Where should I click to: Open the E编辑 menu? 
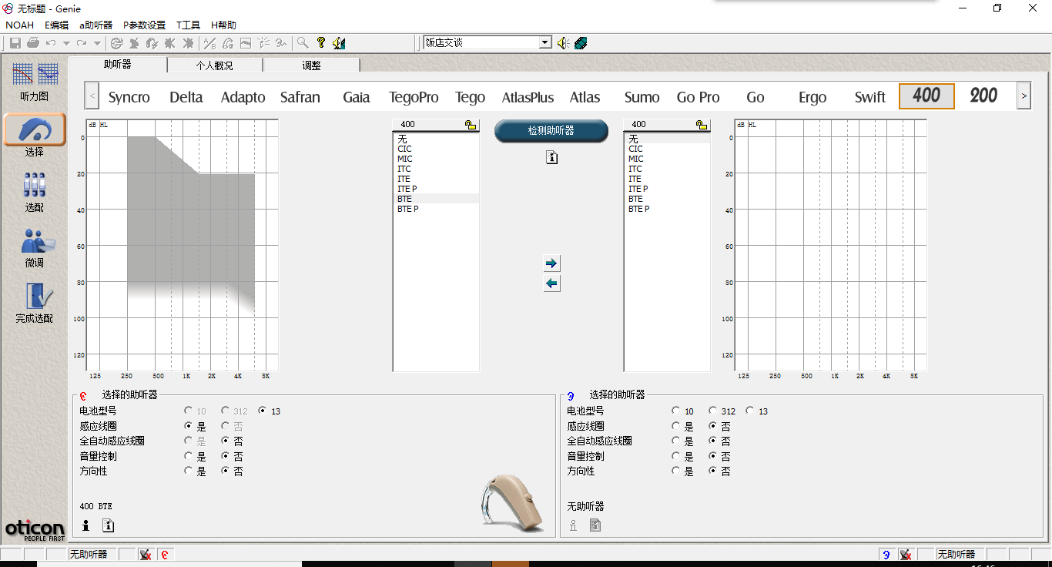[56, 25]
